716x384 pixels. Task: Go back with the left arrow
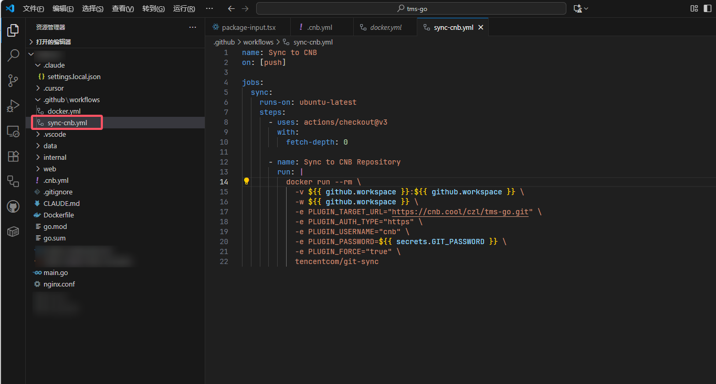[231, 8]
